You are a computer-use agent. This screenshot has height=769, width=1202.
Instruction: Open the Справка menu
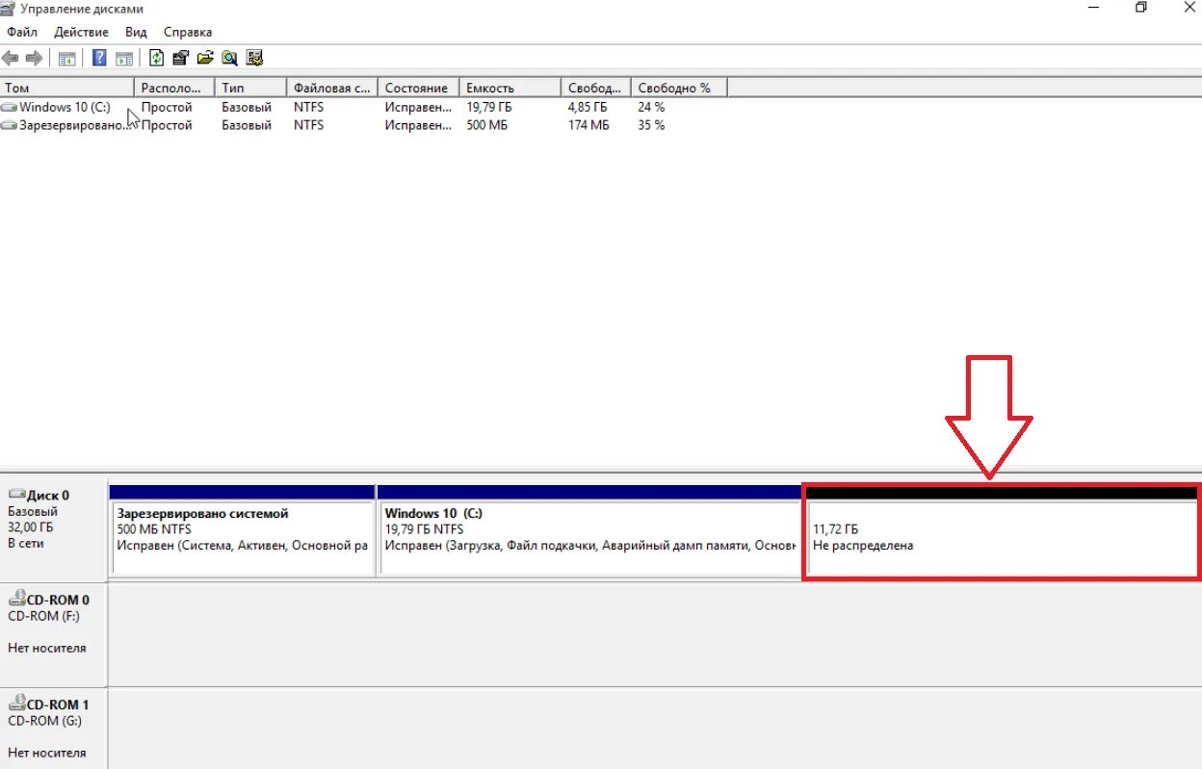pos(188,32)
